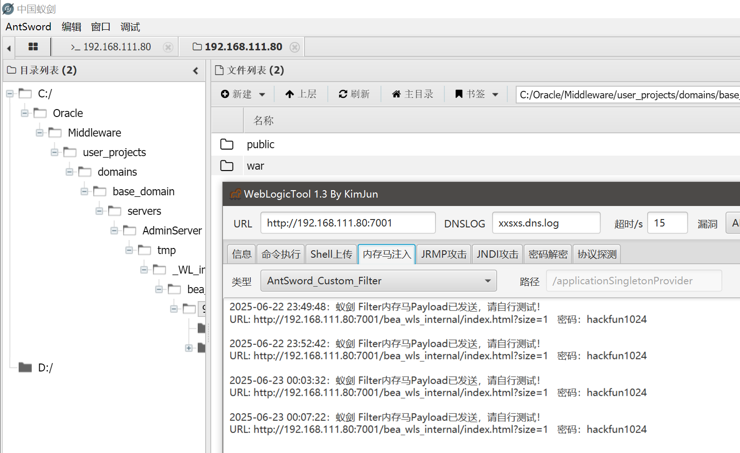Collapse the Middleware tree node
Image resolution: width=740 pixels, height=453 pixels.
tap(40, 133)
